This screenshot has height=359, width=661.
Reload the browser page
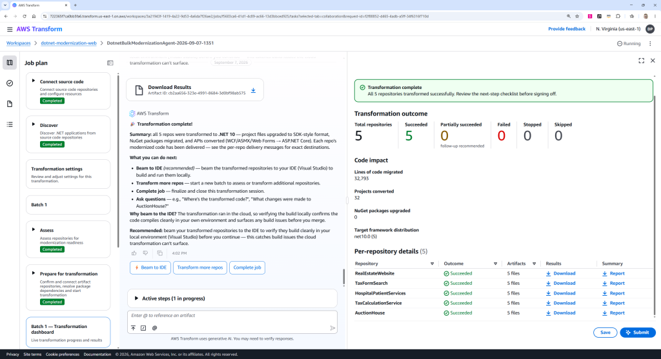pyautogui.click(x=25, y=16)
